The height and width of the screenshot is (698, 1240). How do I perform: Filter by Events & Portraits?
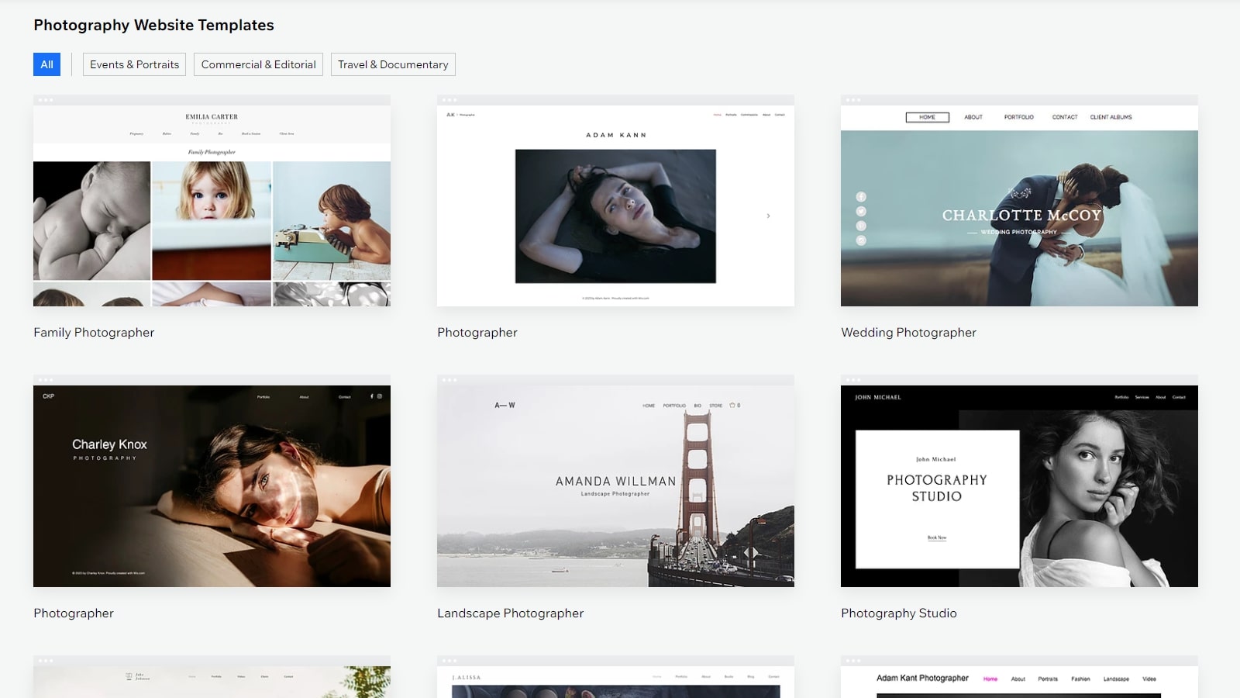pyautogui.click(x=134, y=64)
